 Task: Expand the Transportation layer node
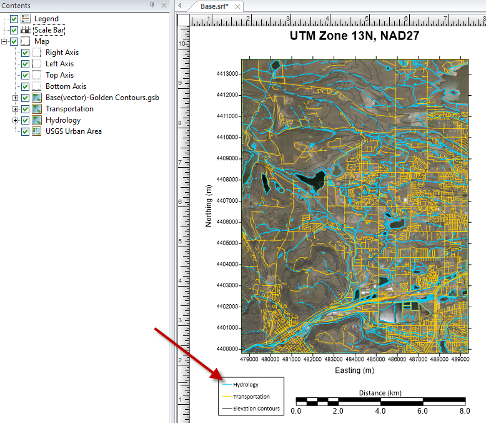(15, 109)
